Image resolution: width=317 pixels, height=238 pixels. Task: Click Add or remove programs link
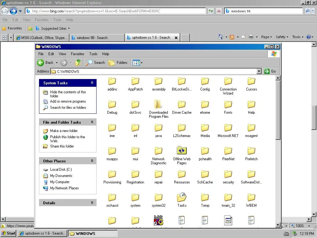click(x=68, y=101)
